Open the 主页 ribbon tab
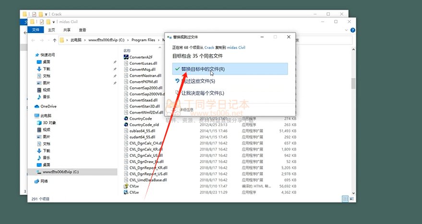The image size is (422, 224). click(x=51, y=30)
